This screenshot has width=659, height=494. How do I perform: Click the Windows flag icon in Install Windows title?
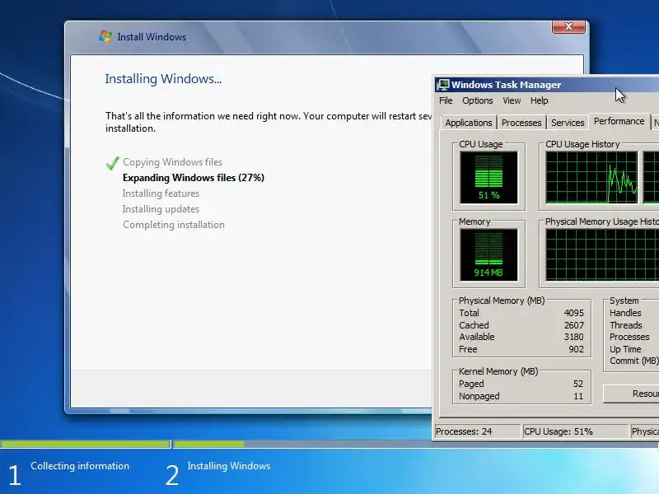105,36
